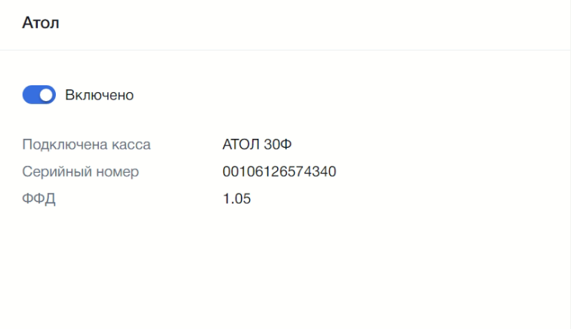Click the white knob of the toggle

(x=47, y=95)
